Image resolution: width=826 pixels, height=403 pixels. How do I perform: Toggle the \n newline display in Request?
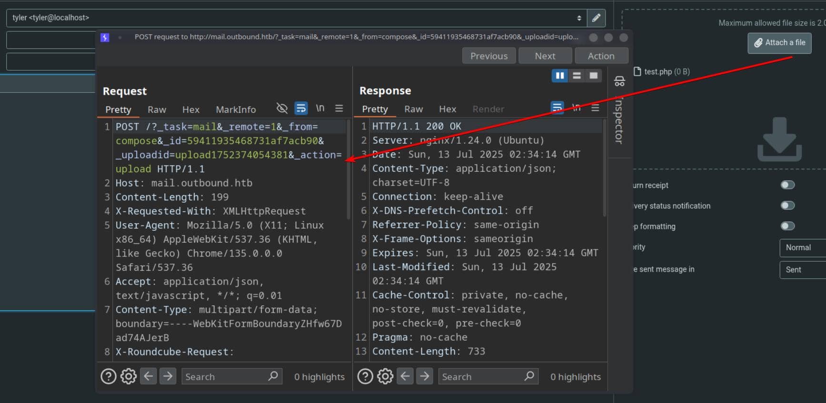pos(320,108)
